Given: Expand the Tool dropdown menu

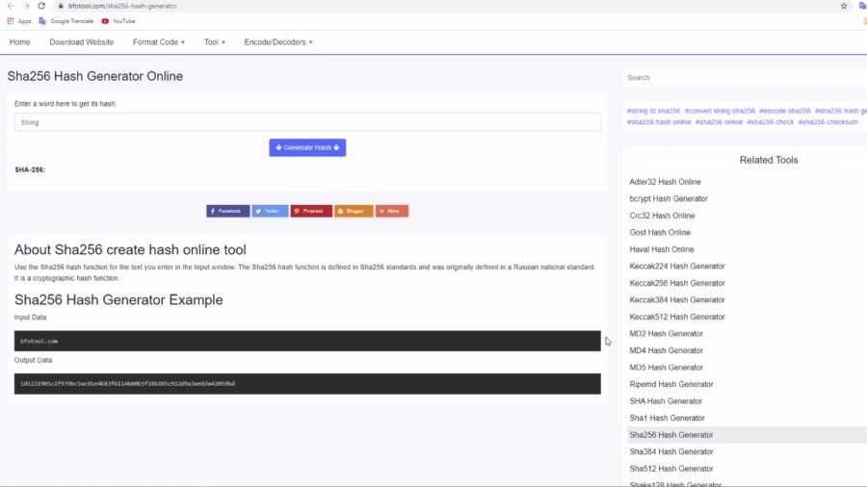Looking at the screenshot, I should (x=214, y=42).
